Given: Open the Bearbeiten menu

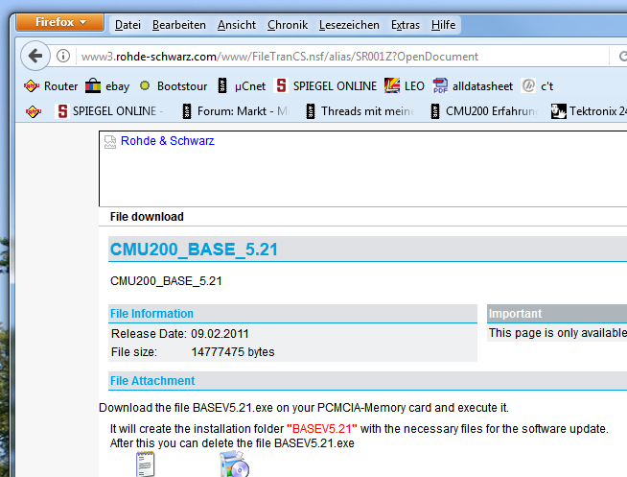Looking at the screenshot, I should pyautogui.click(x=178, y=25).
